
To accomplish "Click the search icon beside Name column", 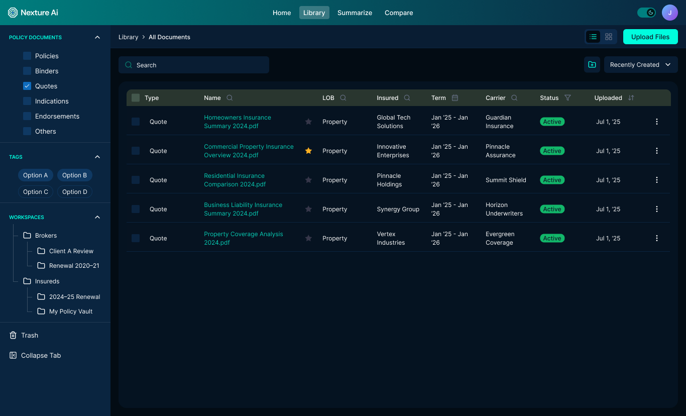I will tap(230, 98).
